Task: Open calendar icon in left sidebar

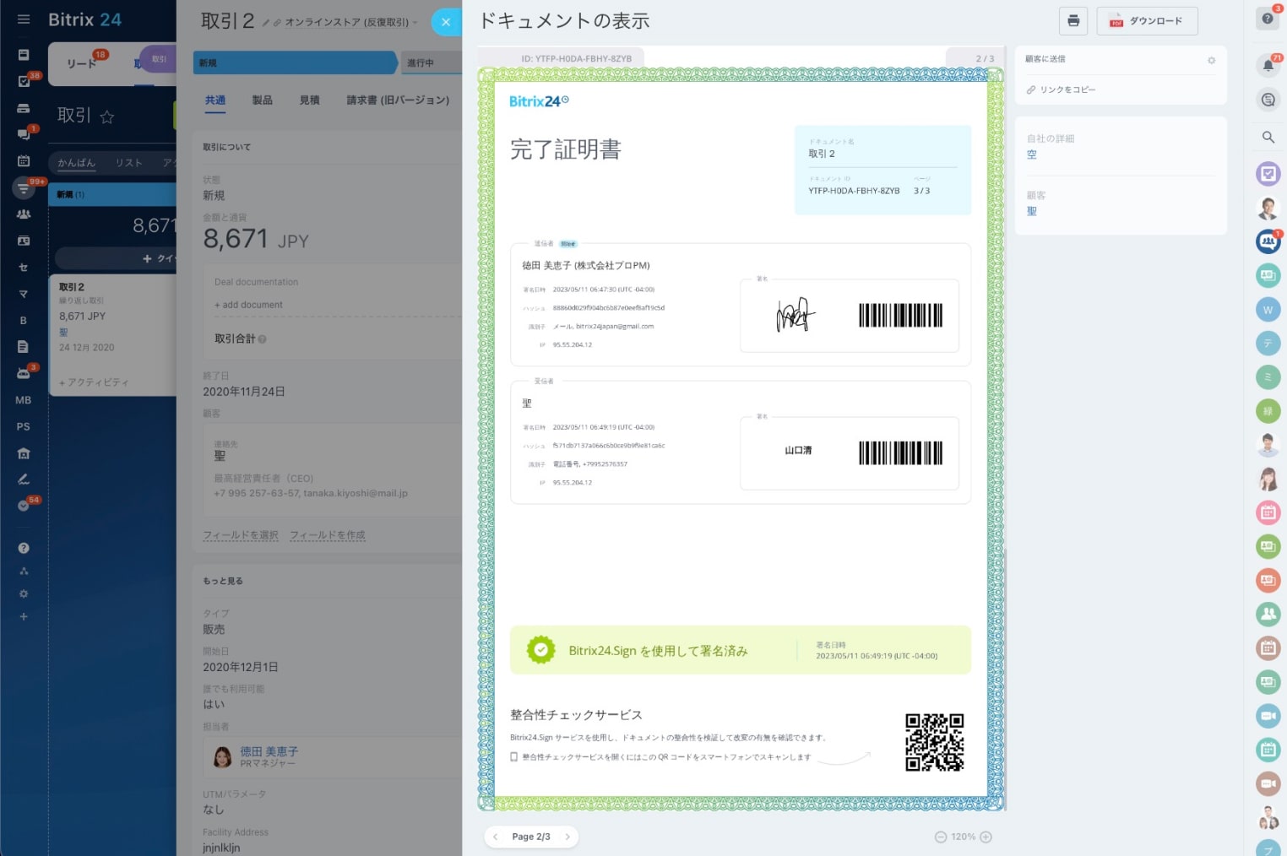Action: pyautogui.click(x=24, y=160)
